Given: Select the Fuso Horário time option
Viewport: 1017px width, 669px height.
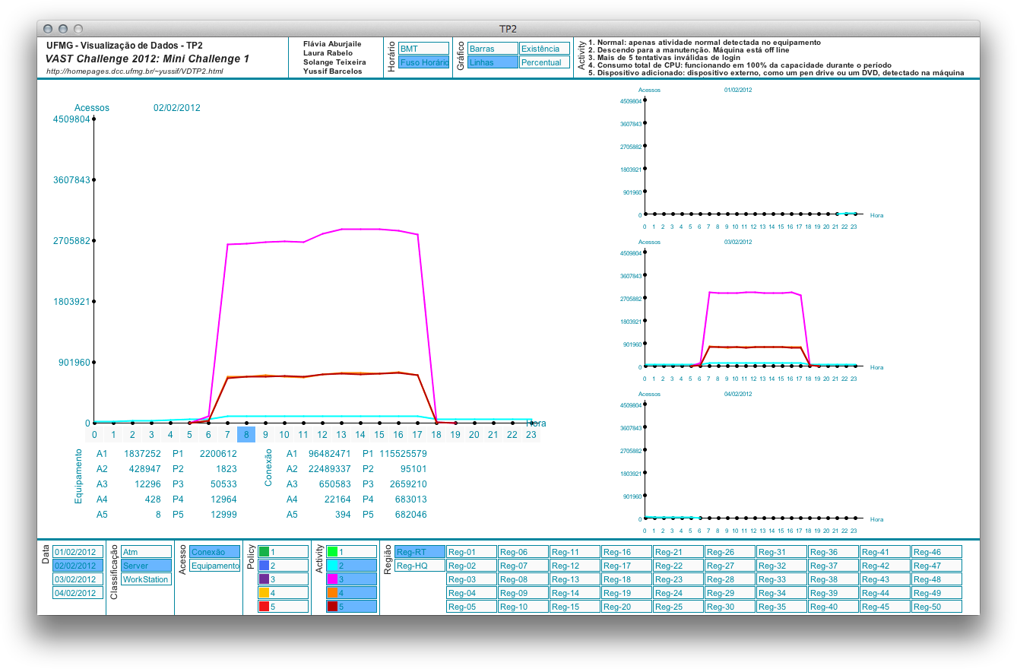Looking at the screenshot, I should (423, 62).
